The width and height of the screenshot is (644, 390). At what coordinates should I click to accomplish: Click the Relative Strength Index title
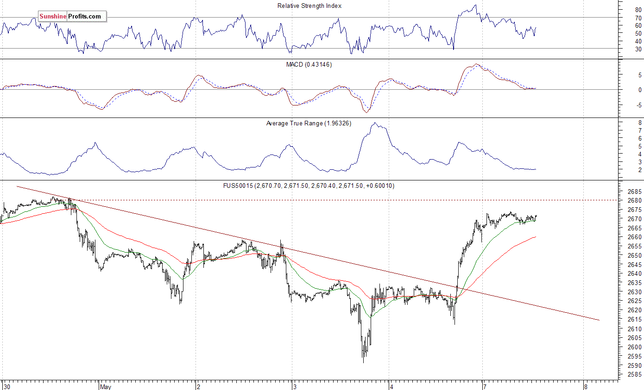tap(309, 6)
